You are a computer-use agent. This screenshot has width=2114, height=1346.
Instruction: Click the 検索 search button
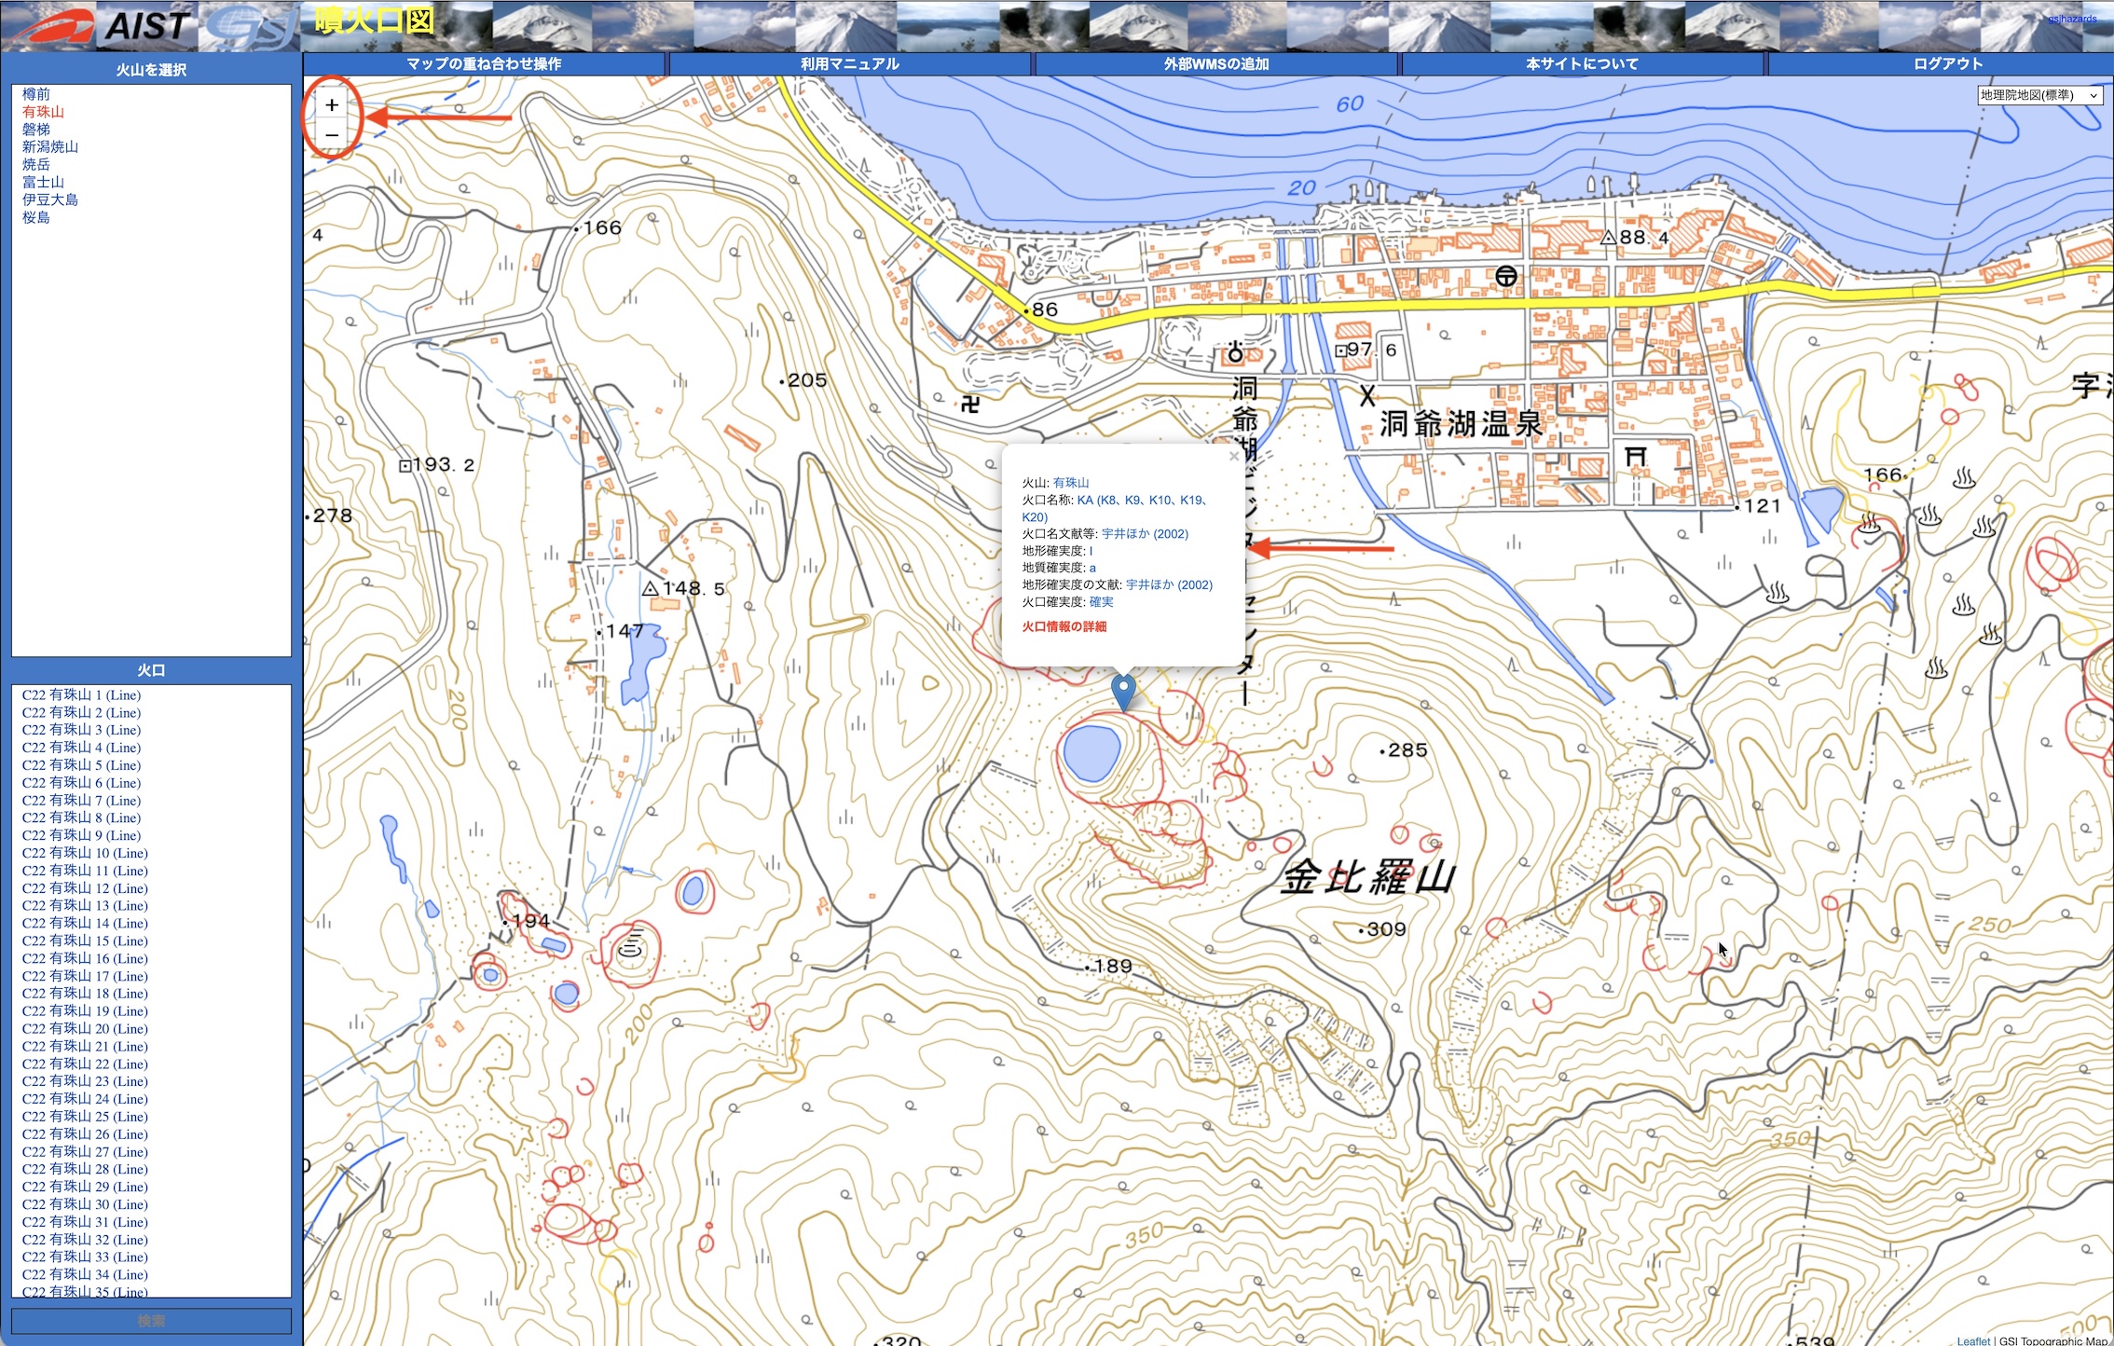[151, 1321]
